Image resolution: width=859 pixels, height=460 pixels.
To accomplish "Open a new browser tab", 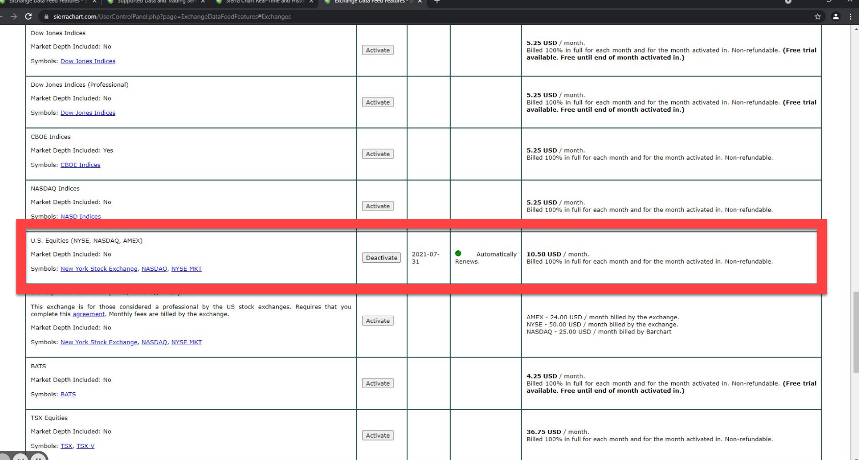I will point(436,2).
